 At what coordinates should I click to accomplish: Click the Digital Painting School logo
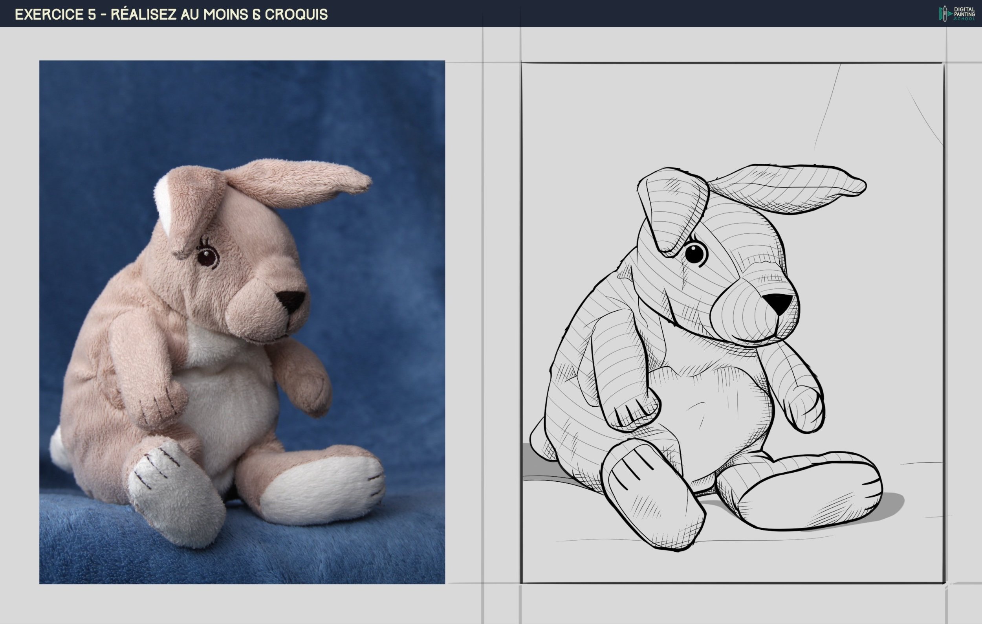[957, 13]
